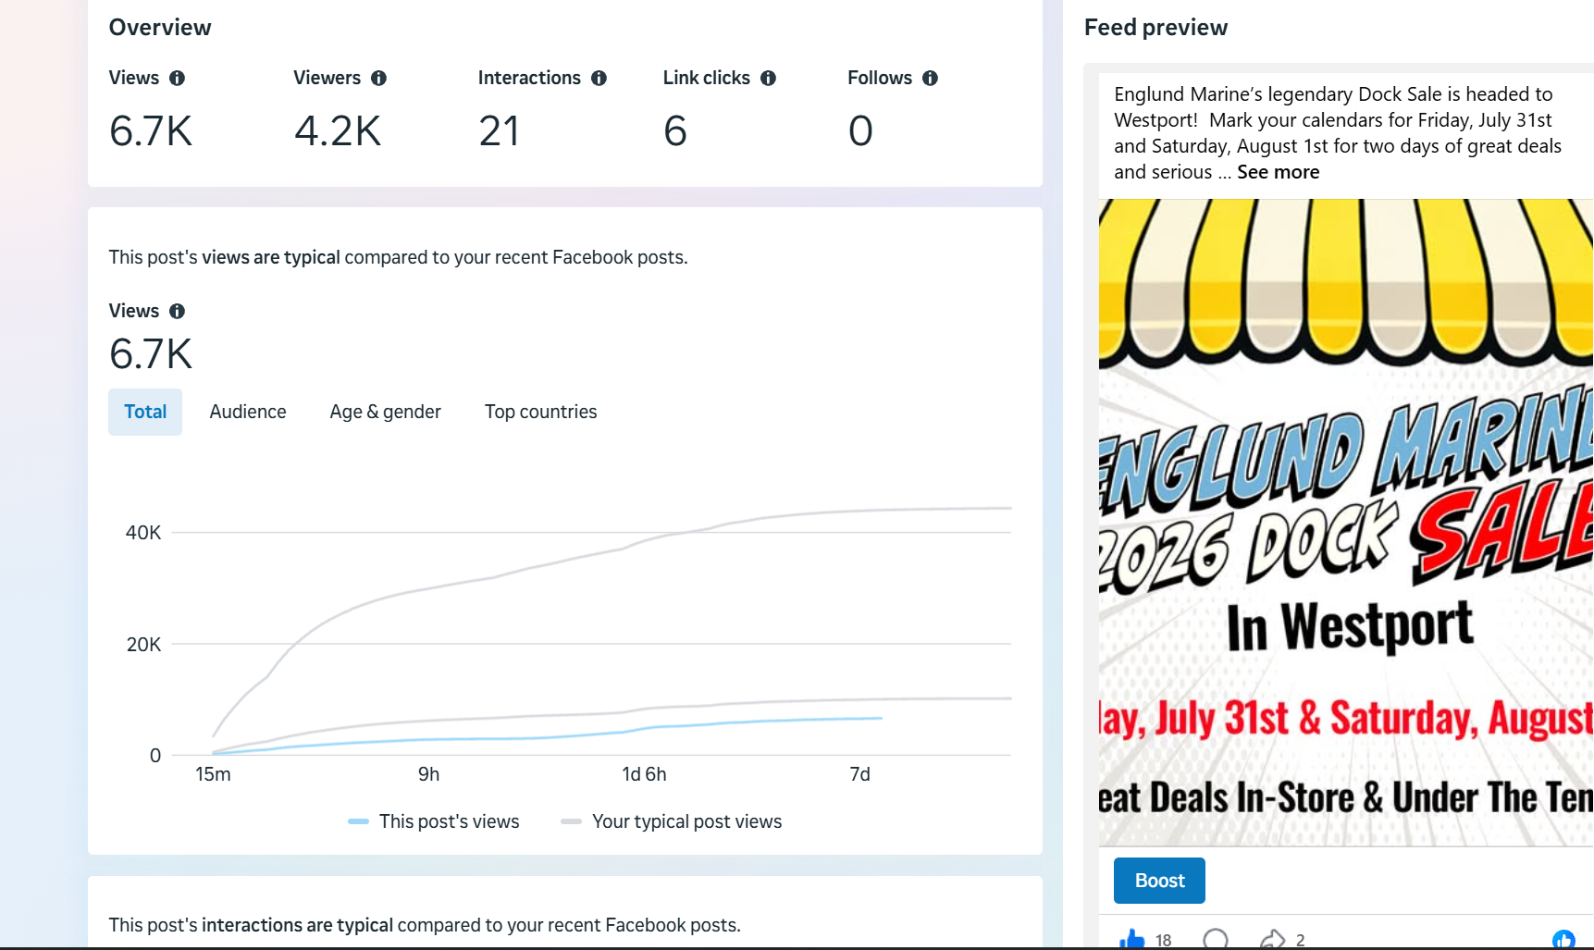Open the Englund Marine Dock Sale post image
Screen dimensions: 1594x950
[x=1346, y=523]
